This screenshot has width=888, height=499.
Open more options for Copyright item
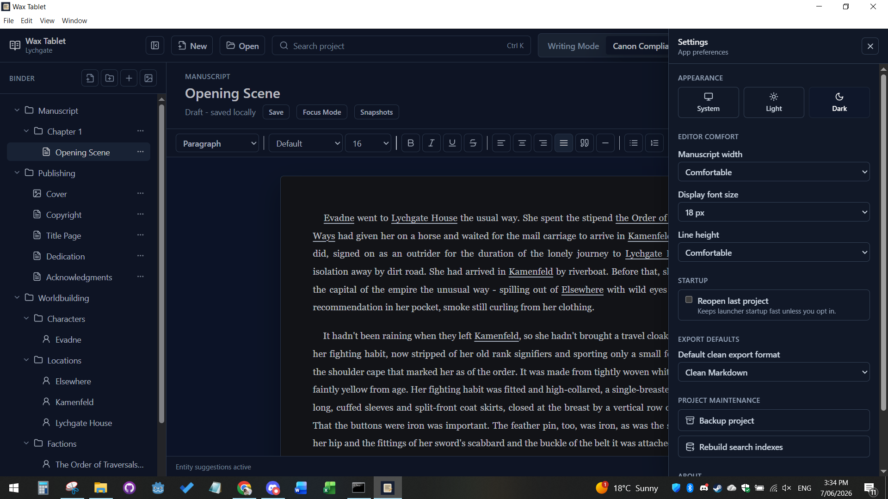point(141,215)
